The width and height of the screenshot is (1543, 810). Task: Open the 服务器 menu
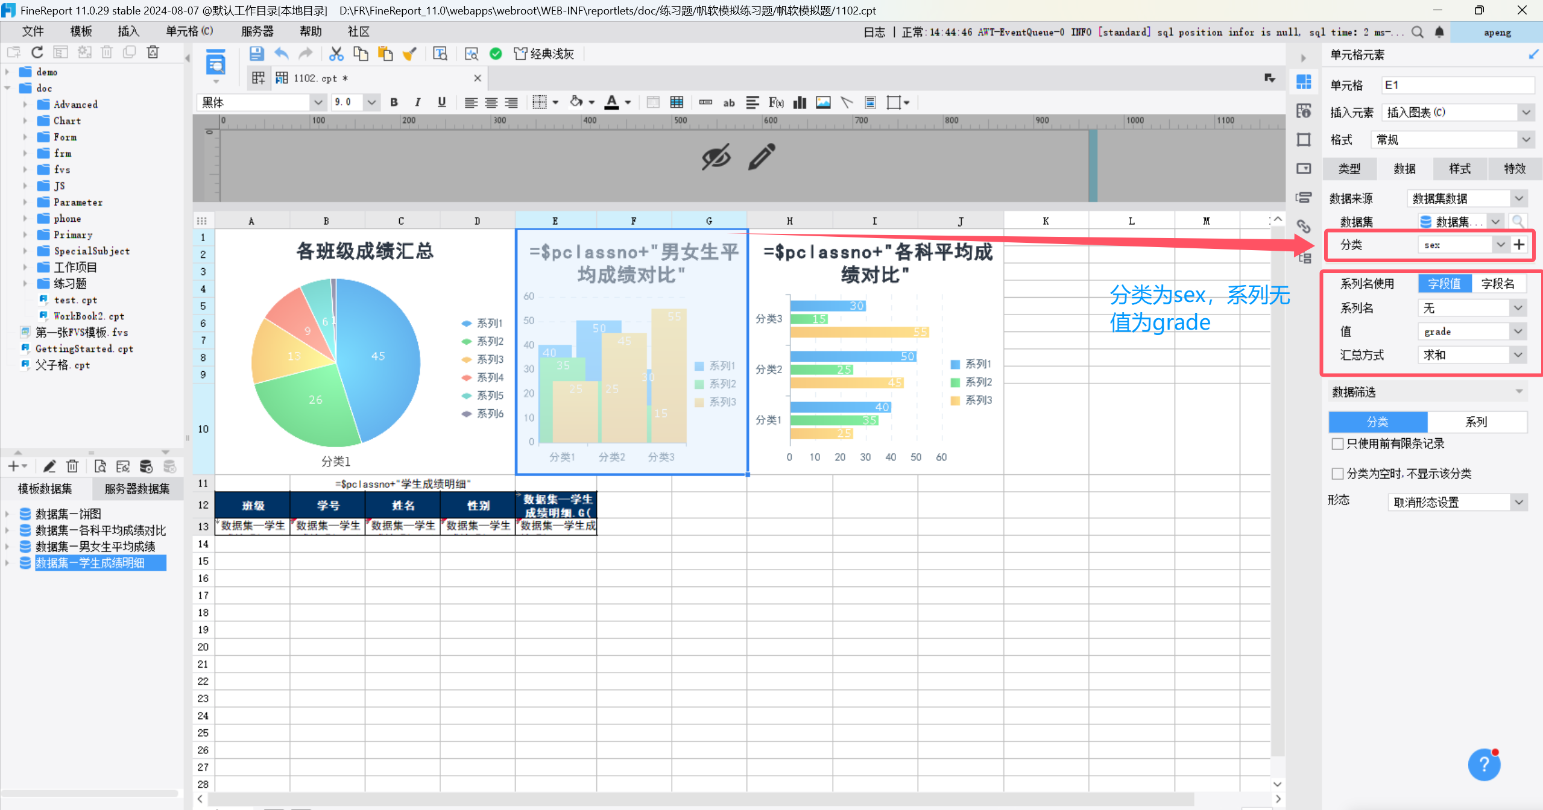(257, 31)
